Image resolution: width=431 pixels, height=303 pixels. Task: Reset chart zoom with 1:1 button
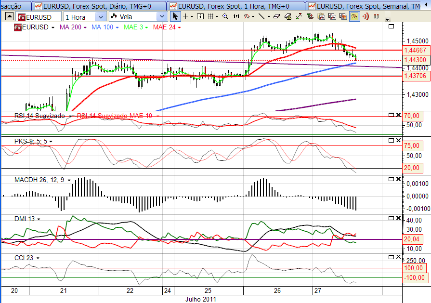[x=236, y=16]
